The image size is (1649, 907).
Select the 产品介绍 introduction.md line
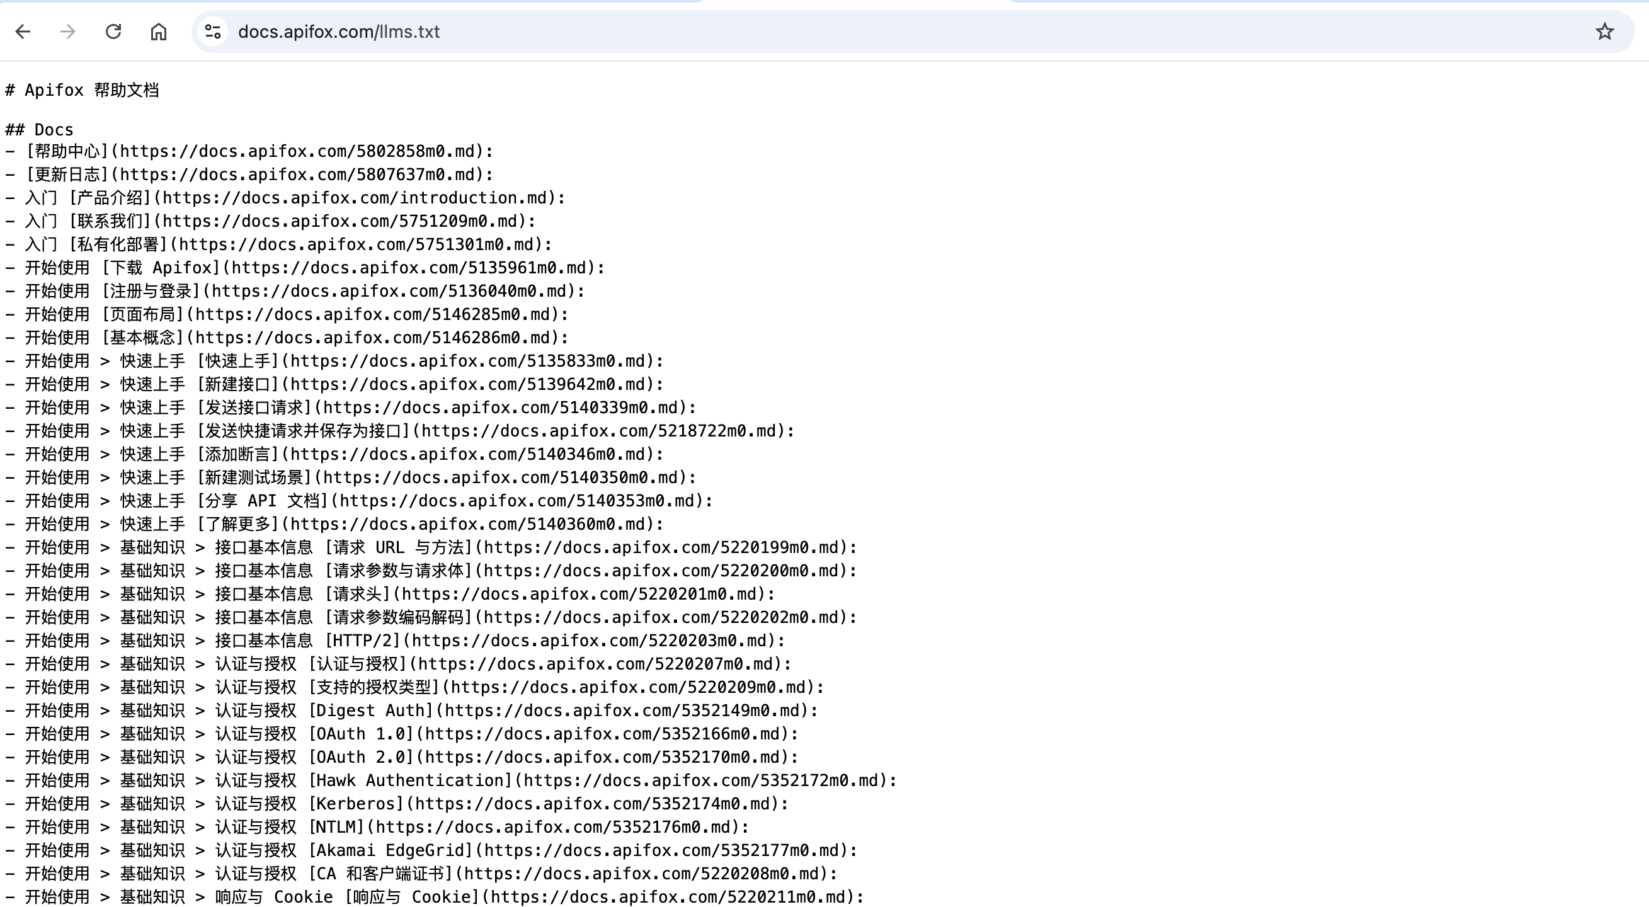tap(285, 198)
